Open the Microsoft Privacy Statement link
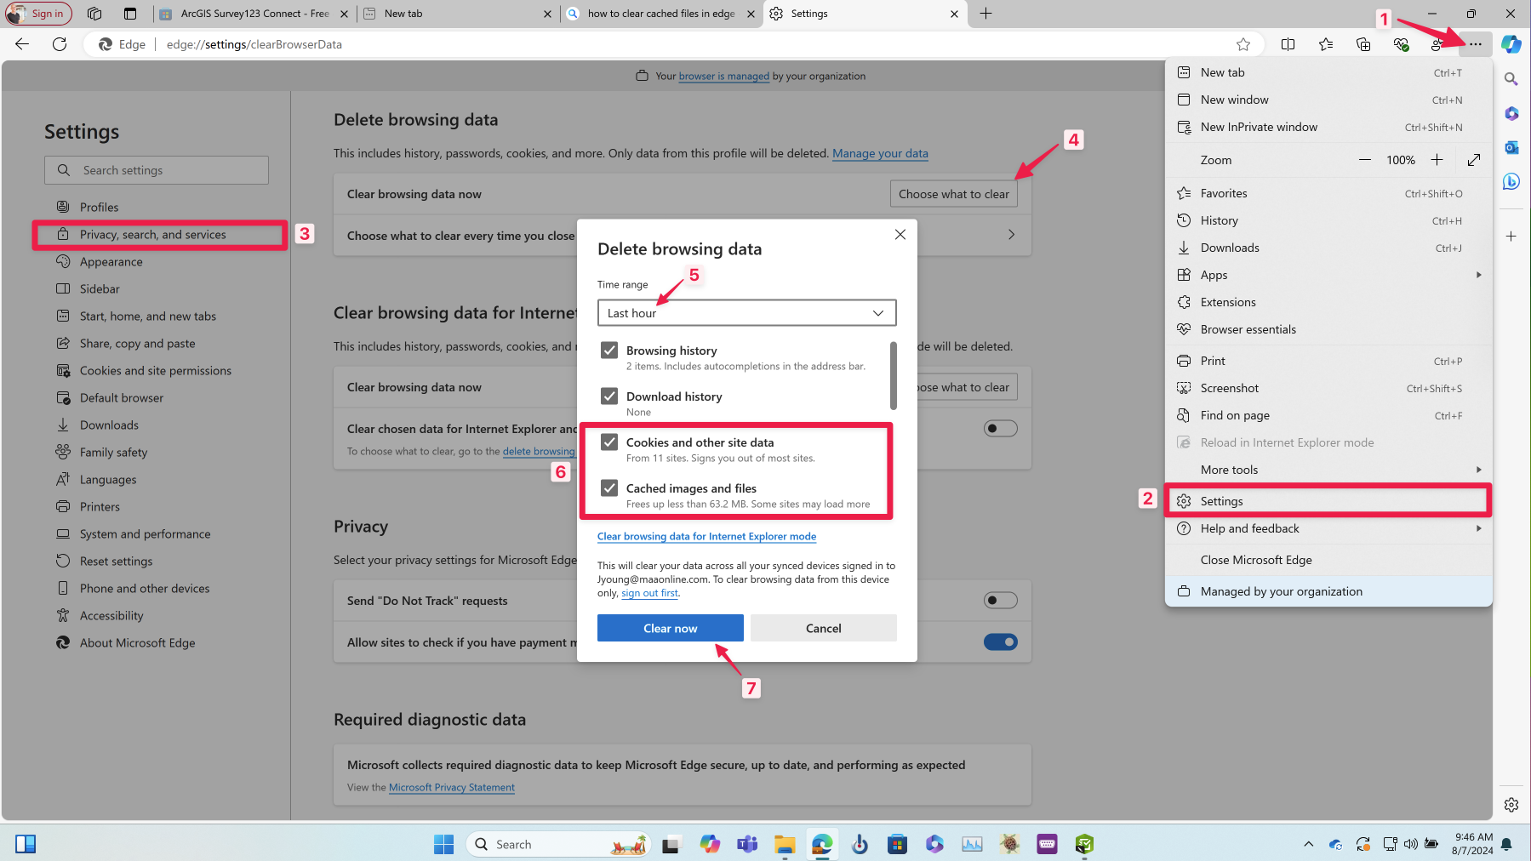Screen dimensions: 1531x861 click(x=451, y=788)
